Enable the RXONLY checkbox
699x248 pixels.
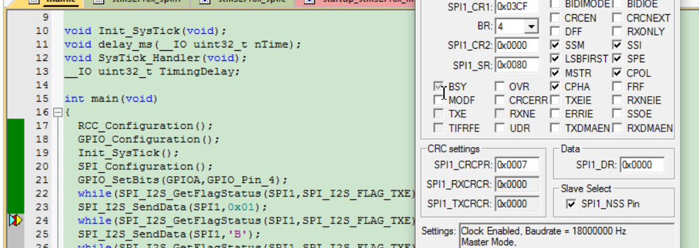[x=617, y=32]
